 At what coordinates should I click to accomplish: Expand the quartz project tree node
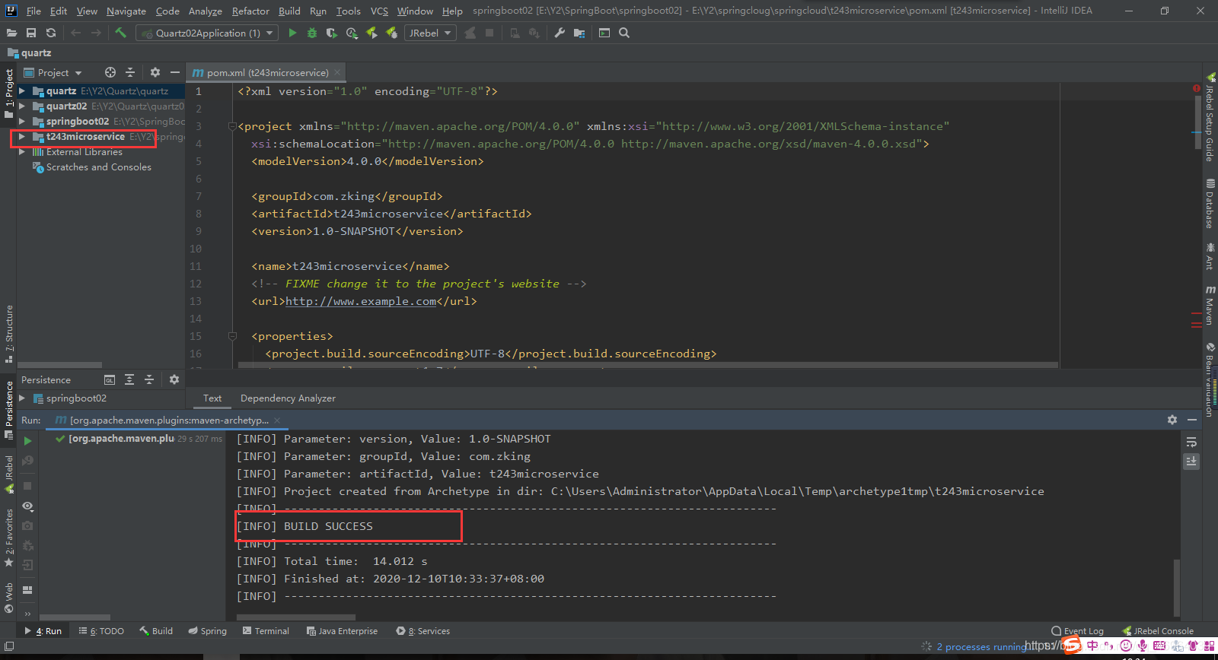22,90
